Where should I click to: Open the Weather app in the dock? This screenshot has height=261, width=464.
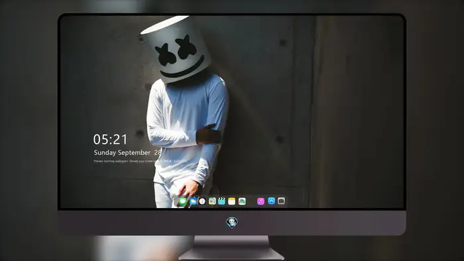[x=193, y=201]
